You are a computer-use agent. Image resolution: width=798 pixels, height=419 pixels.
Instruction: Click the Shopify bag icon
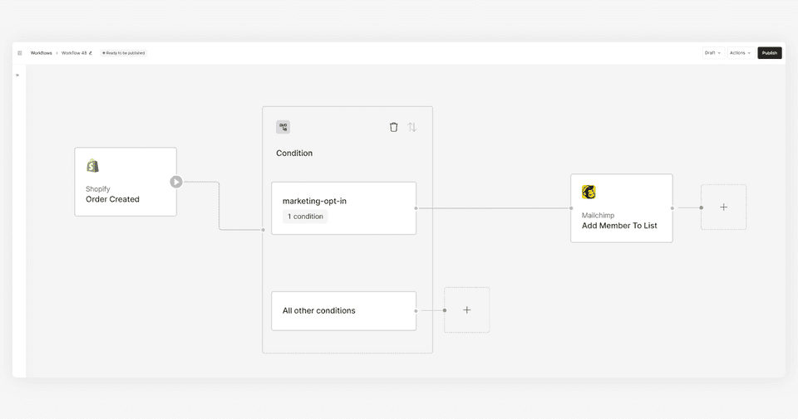point(92,166)
